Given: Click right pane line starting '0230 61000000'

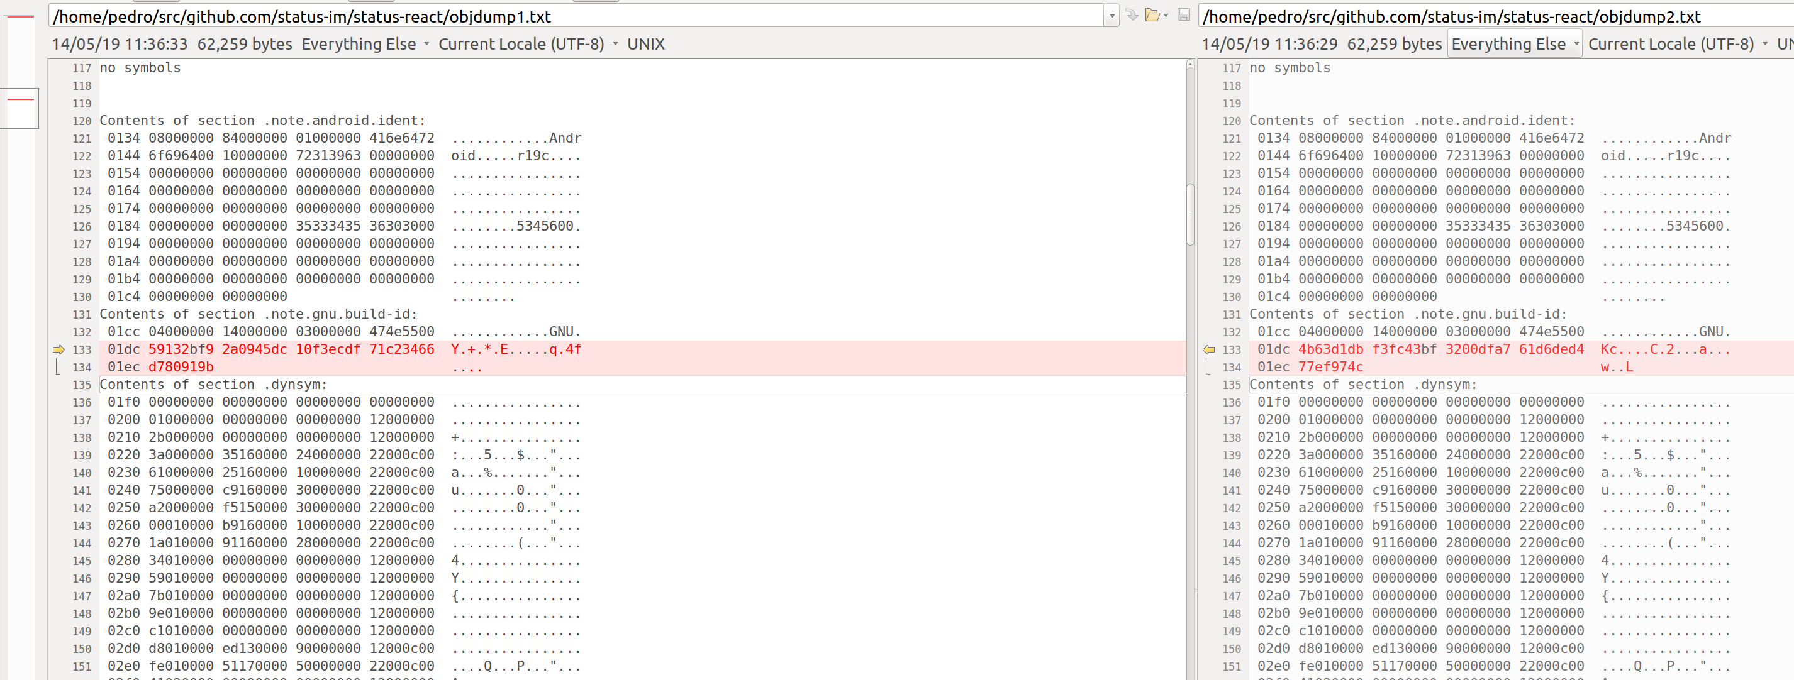Looking at the screenshot, I should coord(1494,473).
